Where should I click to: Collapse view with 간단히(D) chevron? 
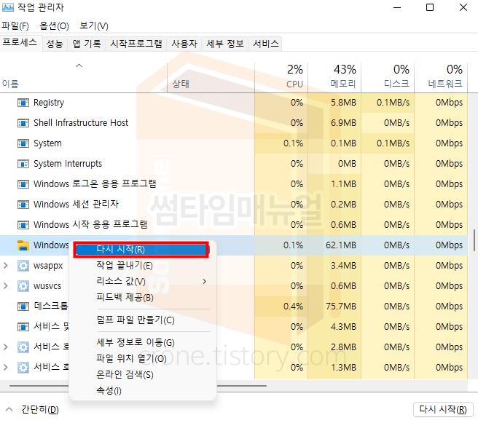[9, 409]
